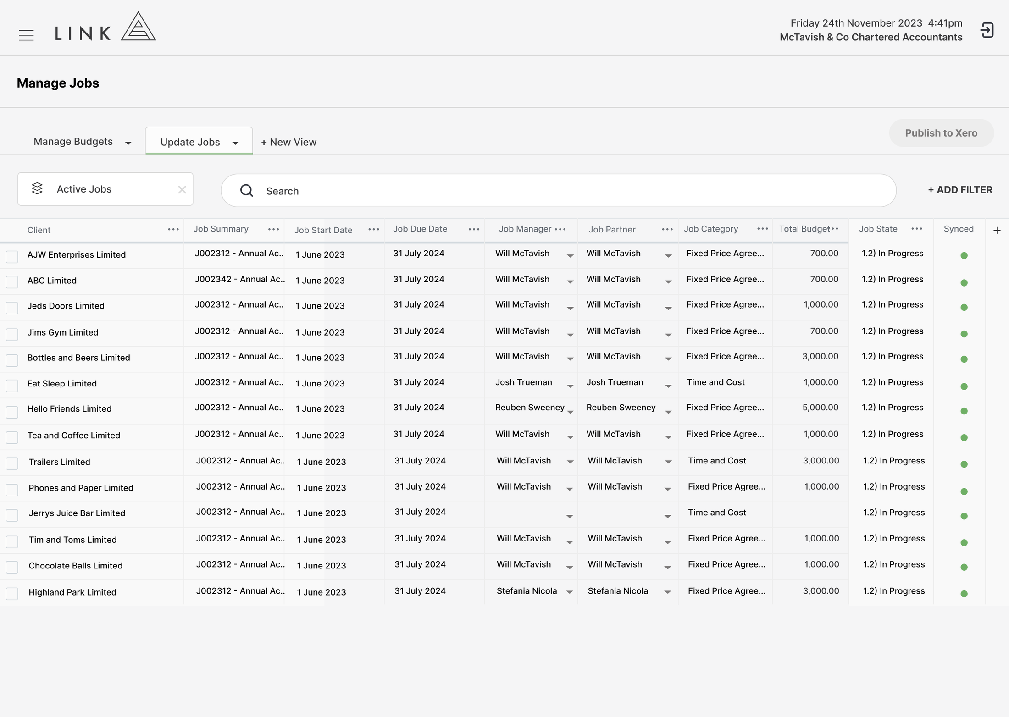Select the Tea and Coffee Limited checkbox
Viewport: 1009px width, 717px height.
pos(12,437)
